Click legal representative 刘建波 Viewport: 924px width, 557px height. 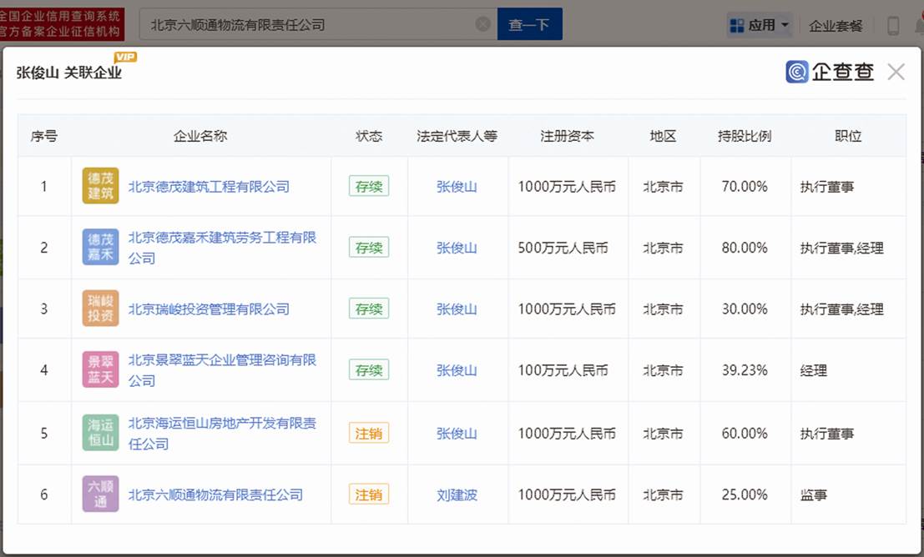pos(457,494)
